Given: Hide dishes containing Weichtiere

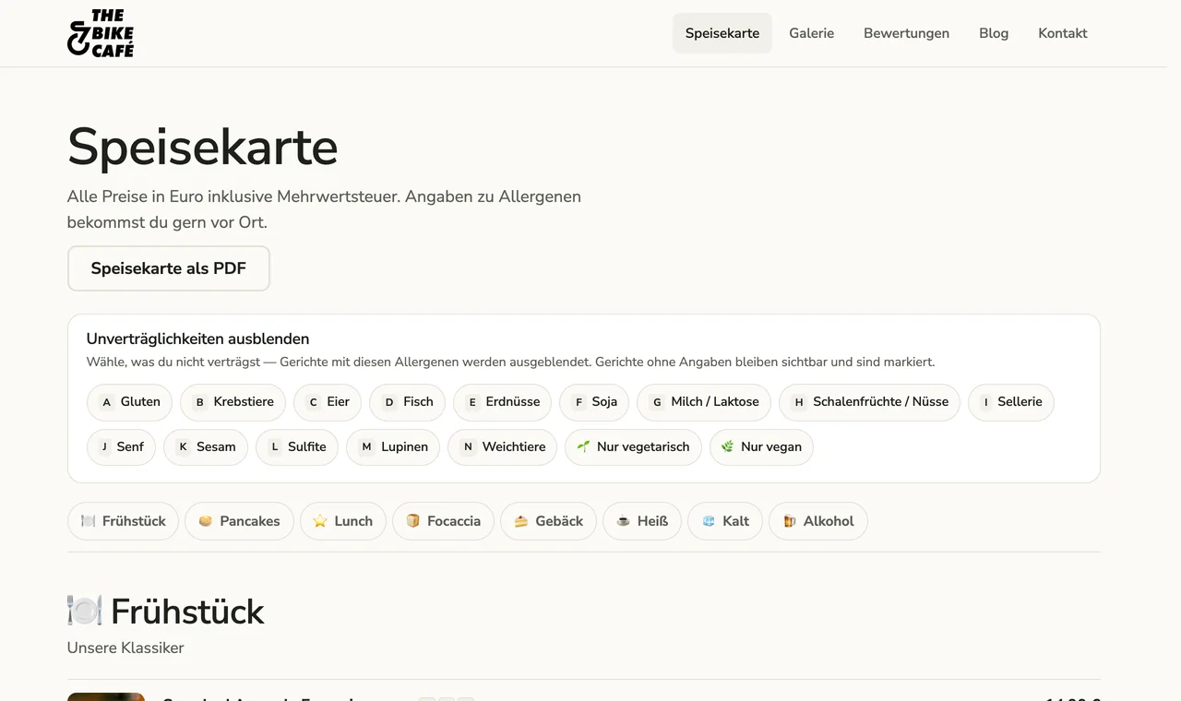Looking at the screenshot, I should pos(502,447).
